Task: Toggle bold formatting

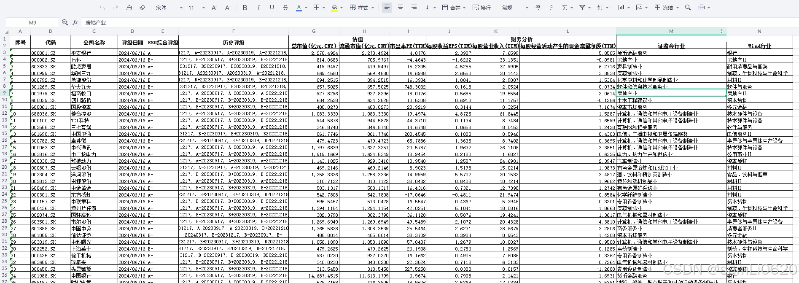Action: coord(245,8)
